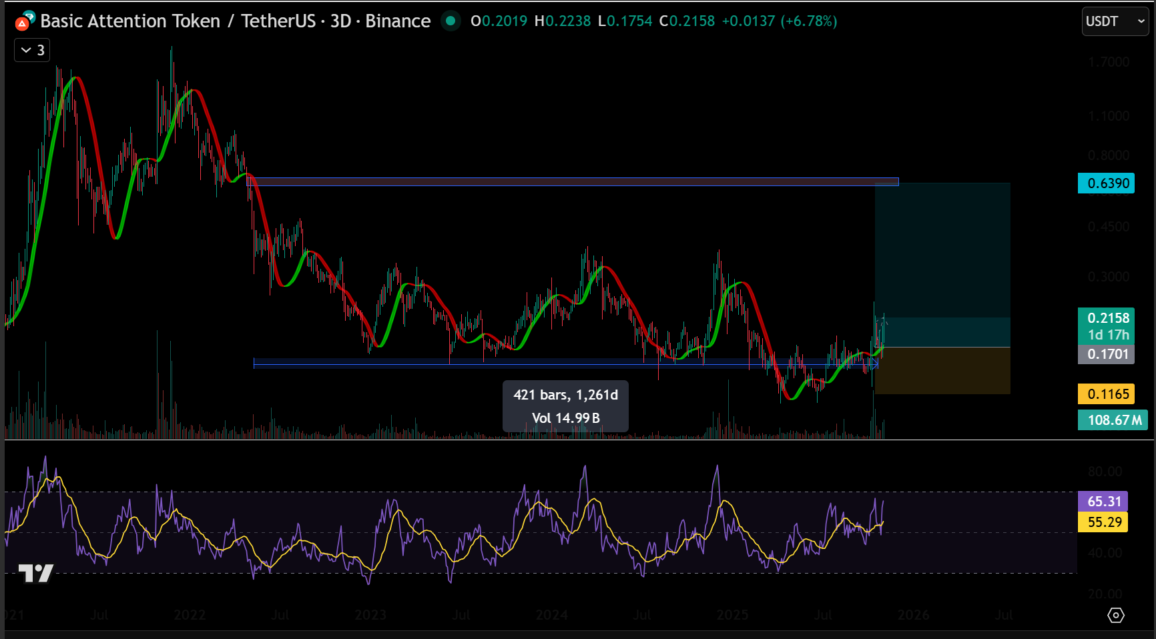This screenshot has width=1156, height=639.
Task: Click the Basic Attention Token / TetherUS title
Action: click(x=235, y=21)
